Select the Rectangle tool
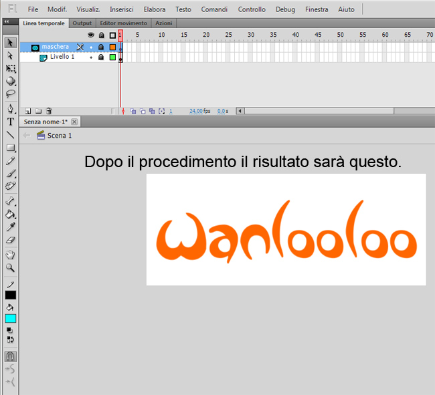This screenshot has width=435, height=395. (x=11, y=148)
